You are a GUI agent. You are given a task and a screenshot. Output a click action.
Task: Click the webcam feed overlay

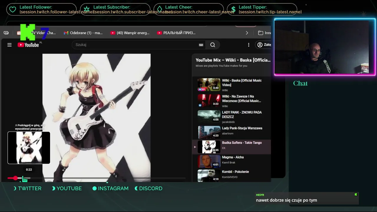coord(325,47)
